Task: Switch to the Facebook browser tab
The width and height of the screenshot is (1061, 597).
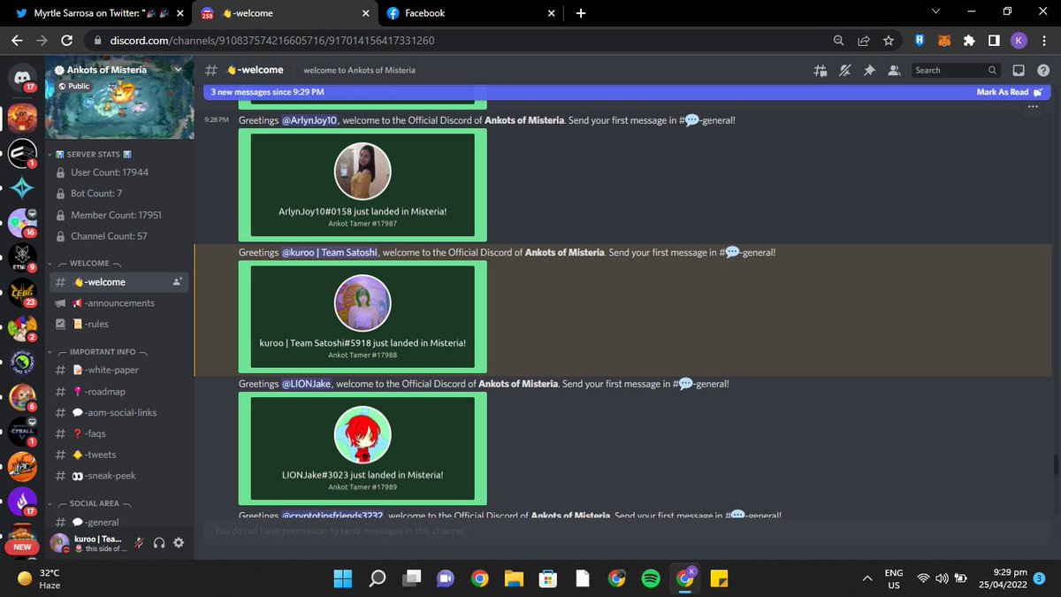Action: pos(472,13)
